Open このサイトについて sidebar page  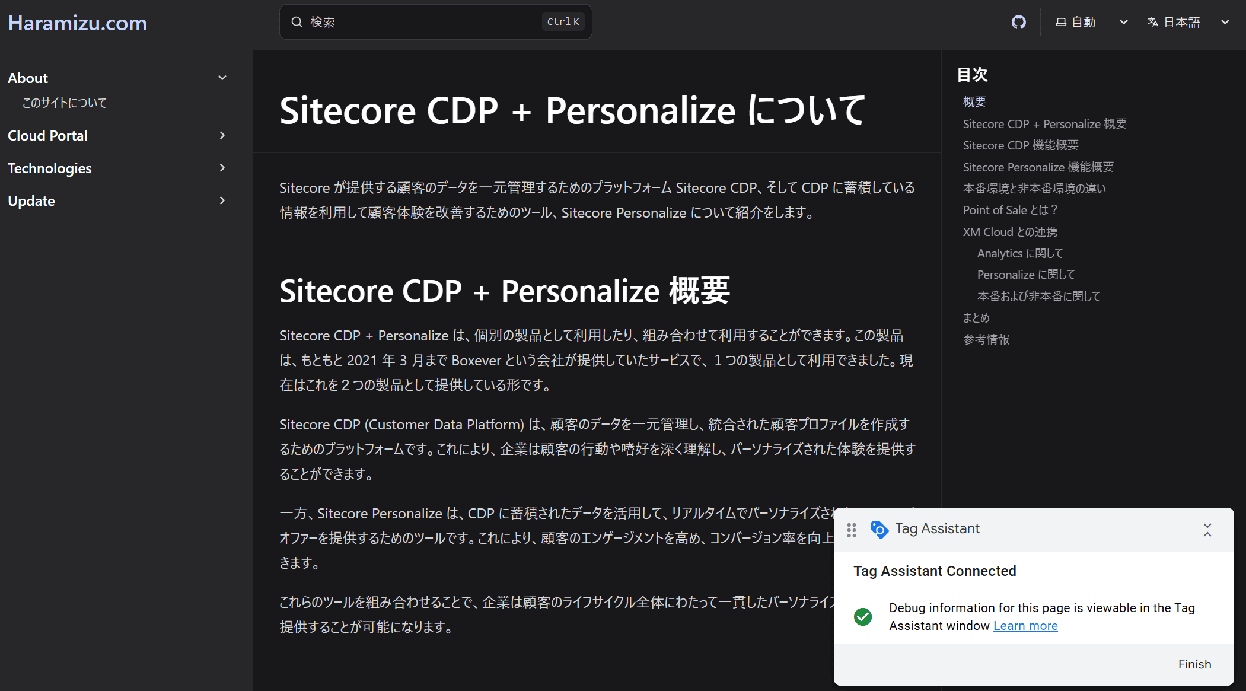[x=65, y=103]
